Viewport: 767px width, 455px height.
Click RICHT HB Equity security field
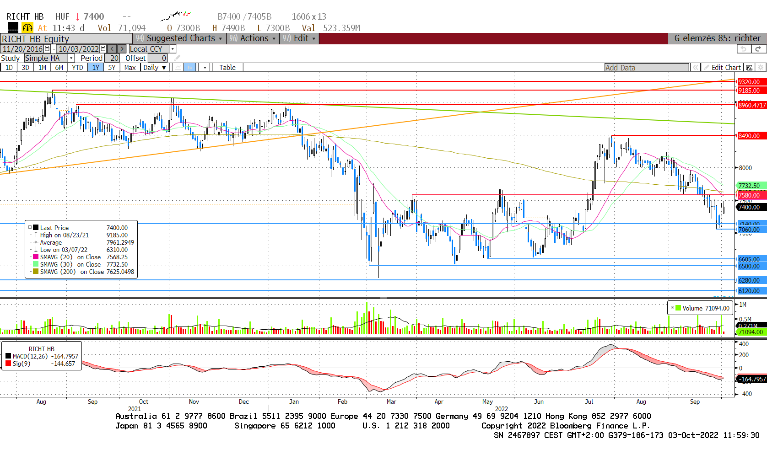click(66, 39)
